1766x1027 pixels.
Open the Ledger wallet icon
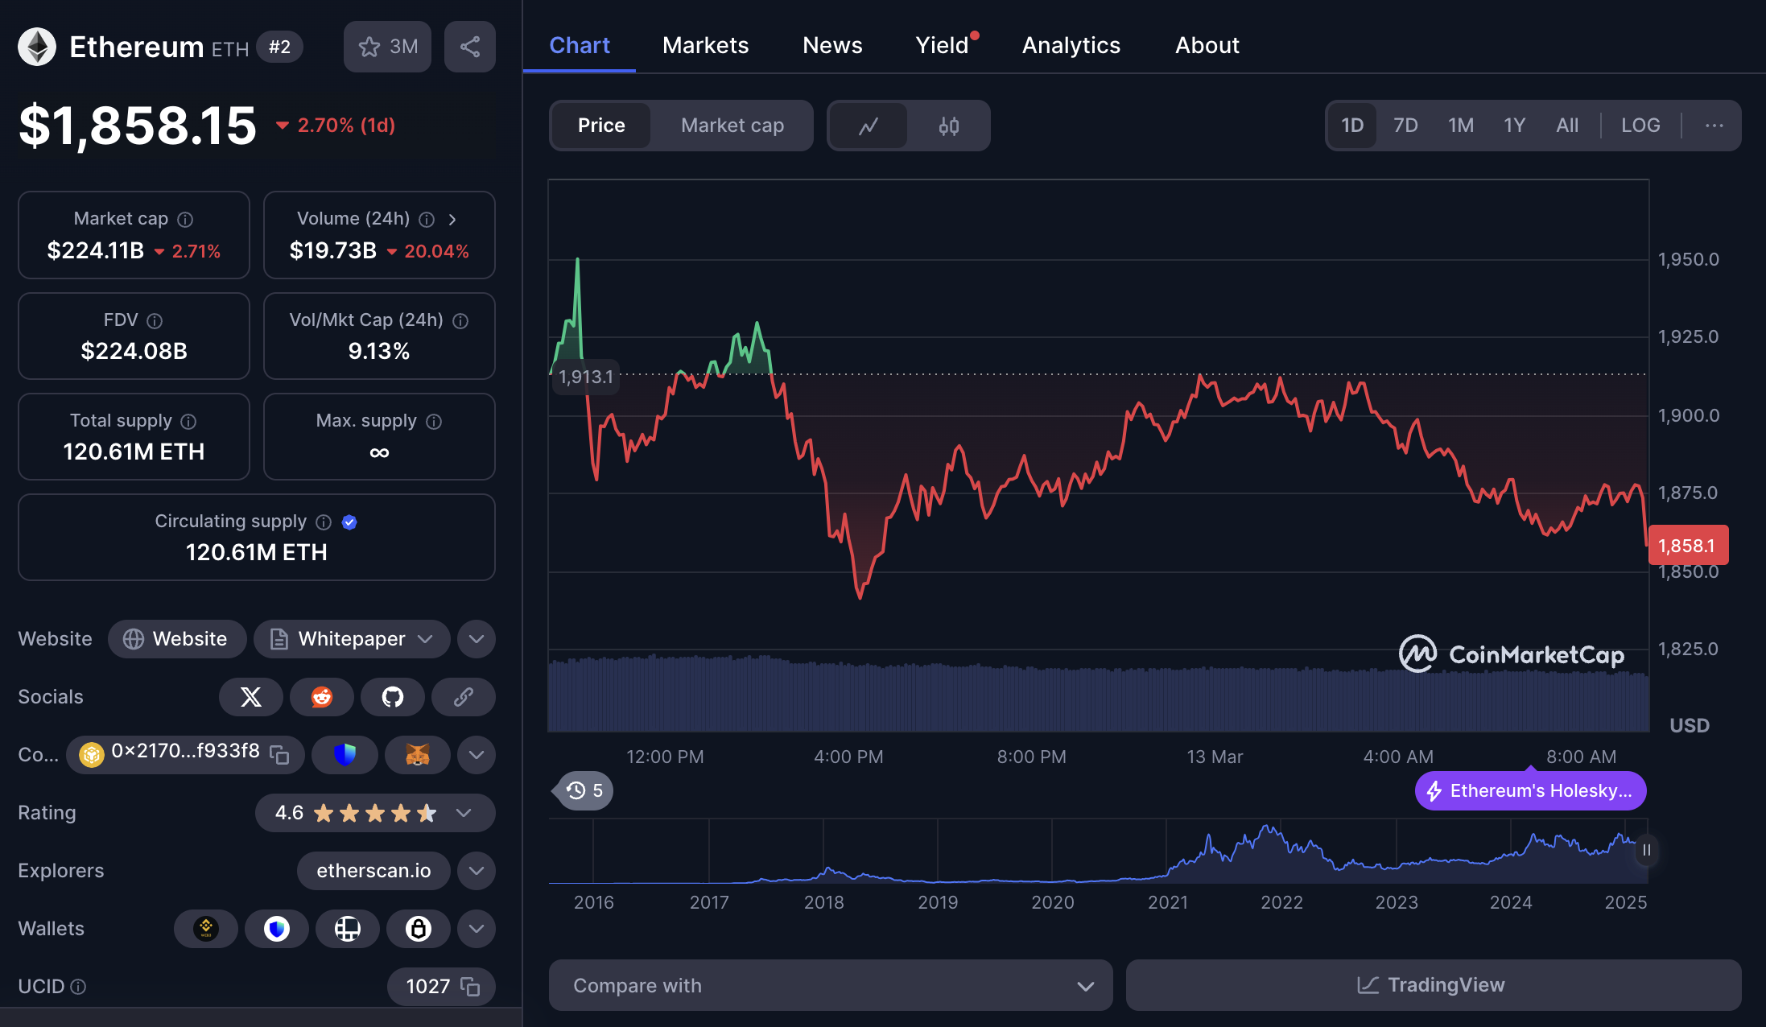[x=348, y=929]
